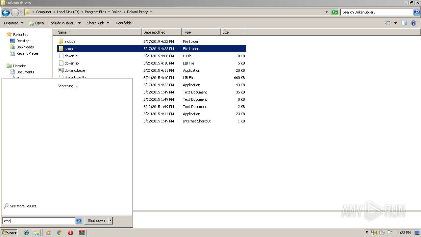The image size is (421, 237).
Task: Open Windows Media Player taskbar icon
Action: 48,233
